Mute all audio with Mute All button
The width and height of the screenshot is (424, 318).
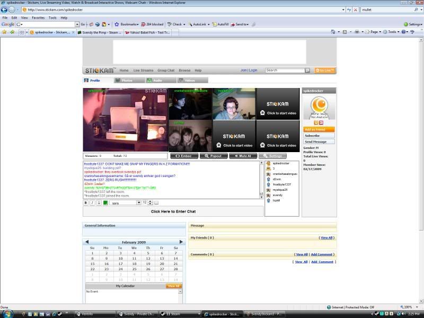[243, 156]
